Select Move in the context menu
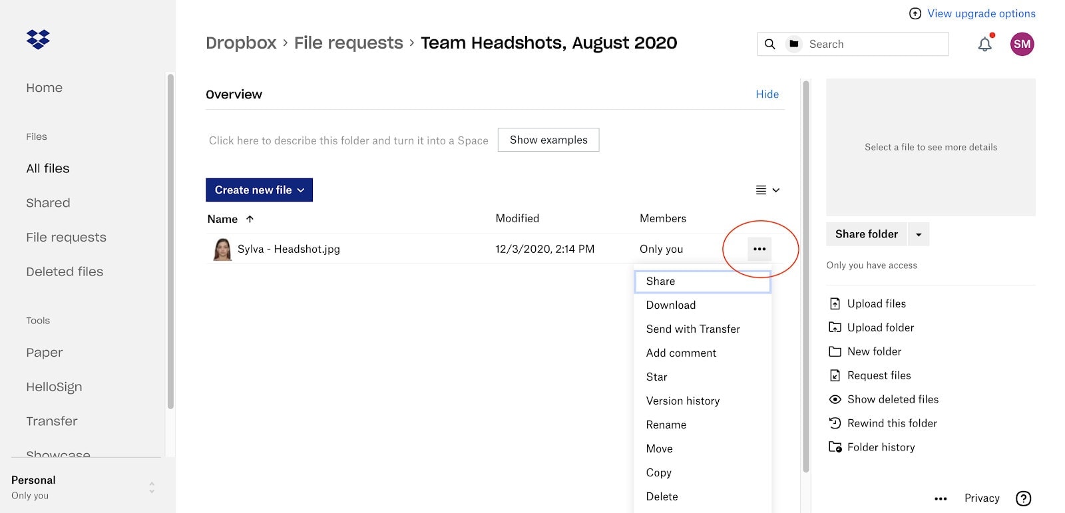1065x513 pixels. point(702,449)
